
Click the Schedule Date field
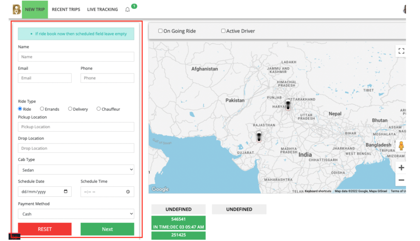45,192
